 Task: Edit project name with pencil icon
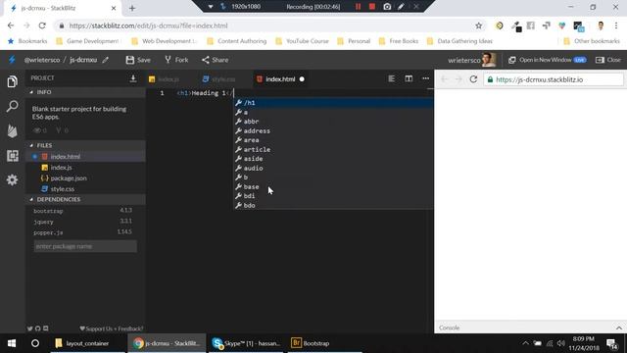tap(105, 60)
